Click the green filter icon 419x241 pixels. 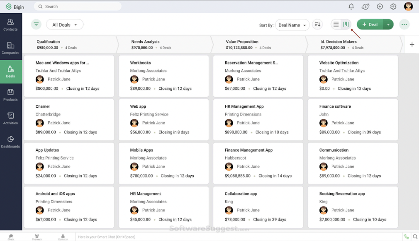tap(36, 25)
